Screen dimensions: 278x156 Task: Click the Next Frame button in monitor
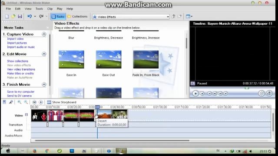click(220, 94)
